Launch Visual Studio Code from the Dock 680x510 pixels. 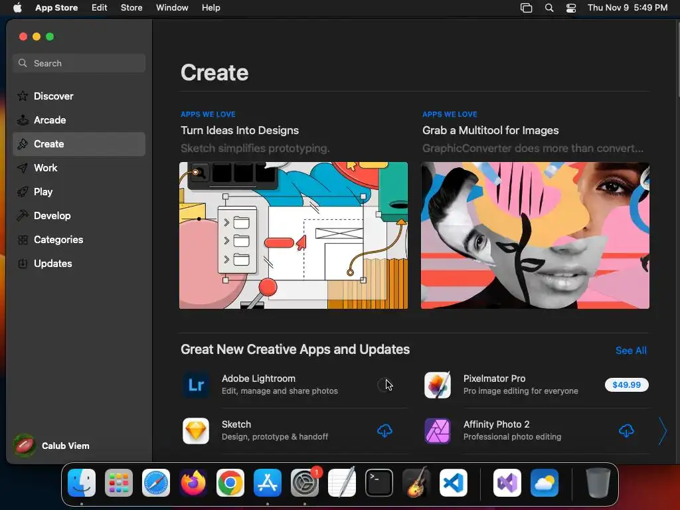pos(453,483)
